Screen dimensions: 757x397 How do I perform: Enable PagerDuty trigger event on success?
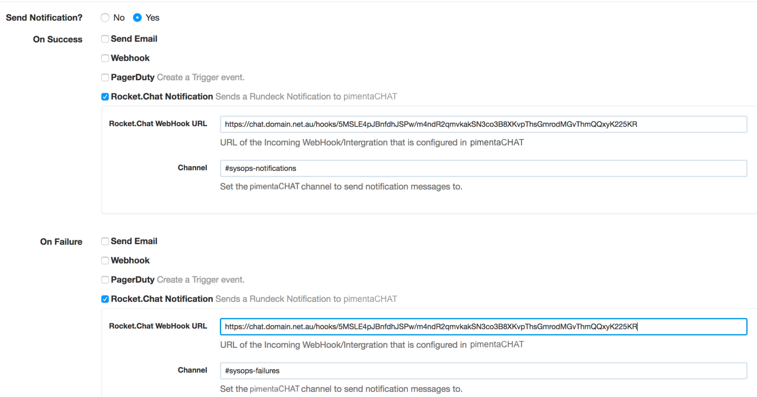[x=105, y=78]
